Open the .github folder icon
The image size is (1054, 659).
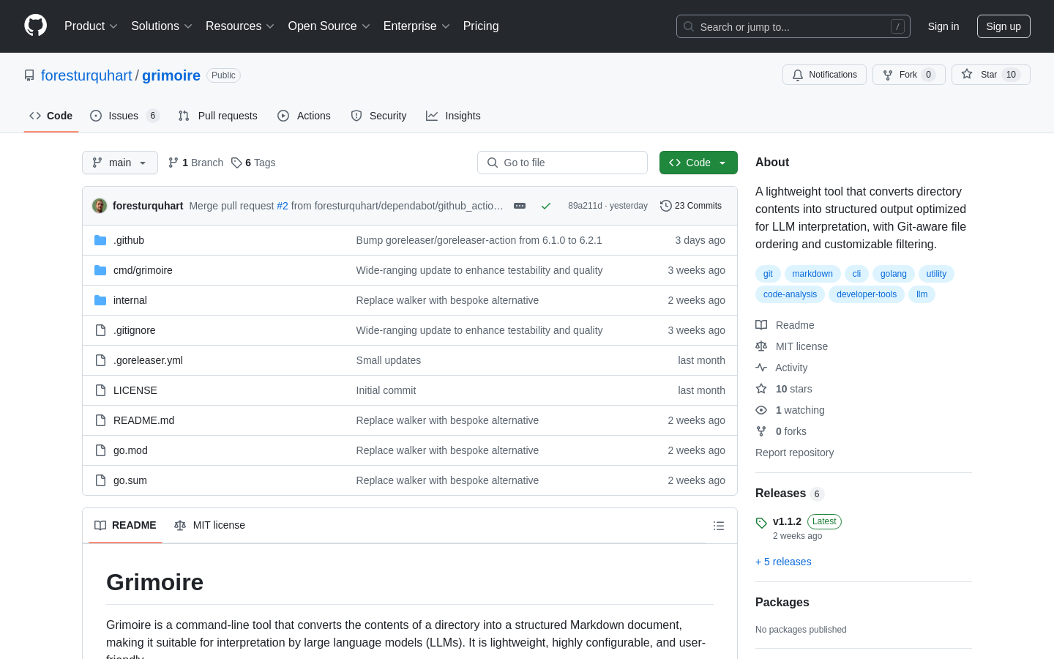pos(100,240)
